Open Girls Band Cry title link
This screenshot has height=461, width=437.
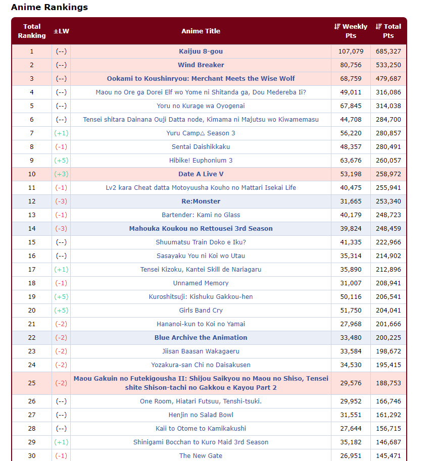click(201, 311)
